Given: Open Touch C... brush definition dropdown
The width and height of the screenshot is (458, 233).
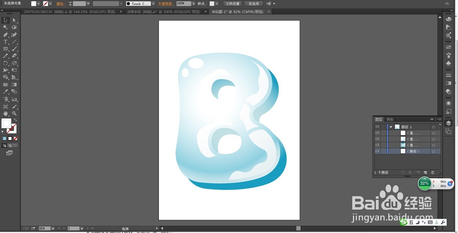Looking at the screenshot, I should click(153, 4).
